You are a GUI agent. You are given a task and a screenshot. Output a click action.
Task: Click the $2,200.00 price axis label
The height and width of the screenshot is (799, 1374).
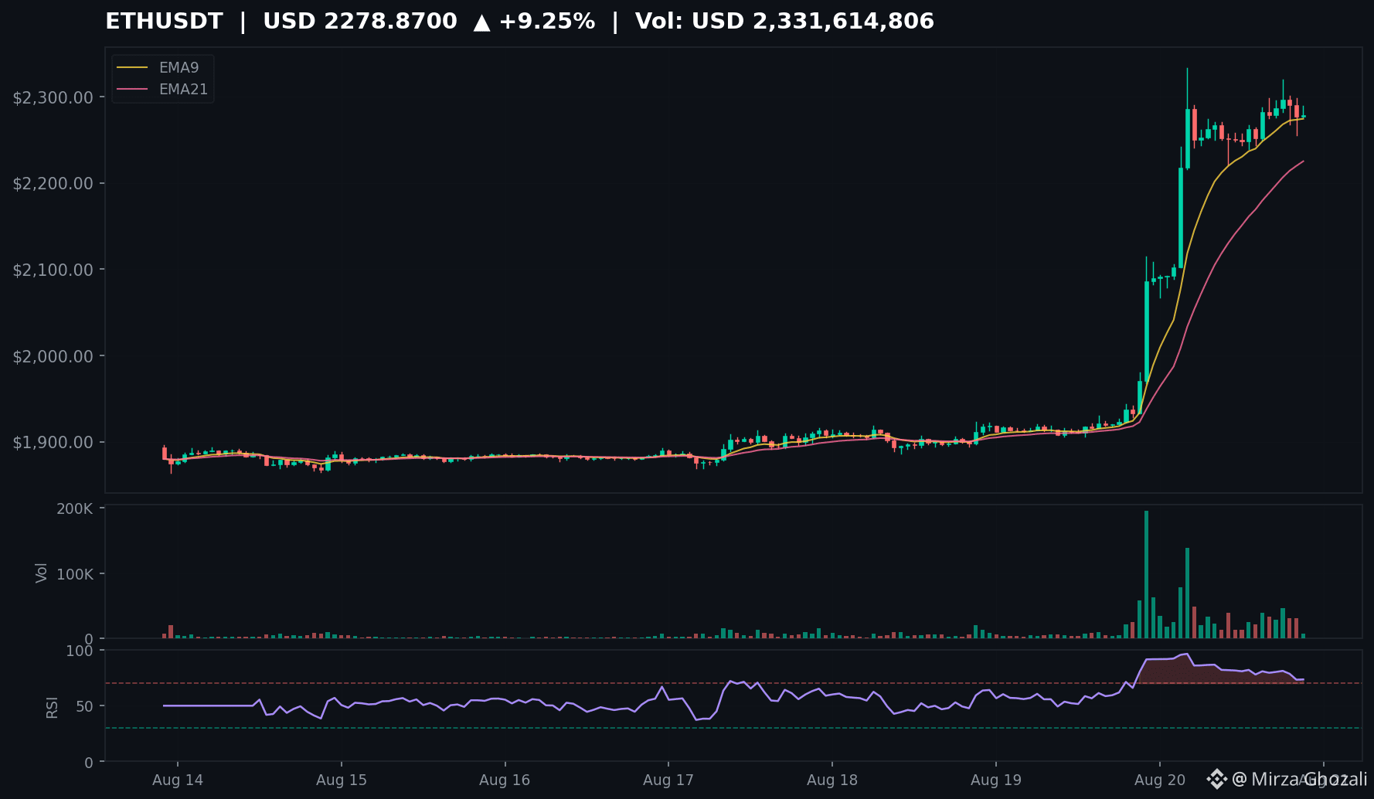[x=53, y=184]
